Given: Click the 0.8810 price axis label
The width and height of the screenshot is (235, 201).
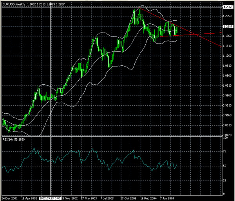Looking at the screenshot, I should (x=228, y=125).
